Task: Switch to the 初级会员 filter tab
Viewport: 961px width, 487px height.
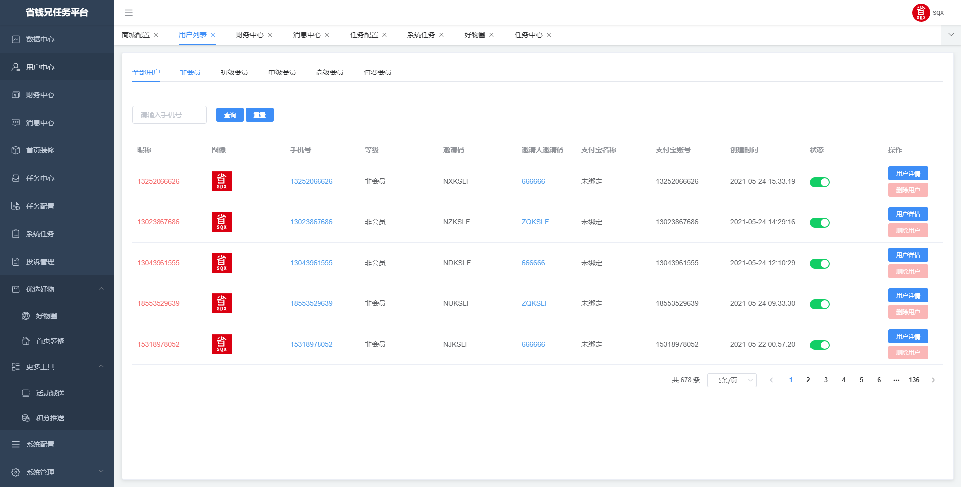Action: pyautogui.click(x=234, y=72)
